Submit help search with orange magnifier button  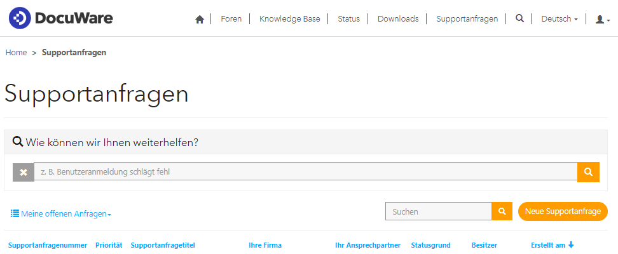[x=588, y=171]
